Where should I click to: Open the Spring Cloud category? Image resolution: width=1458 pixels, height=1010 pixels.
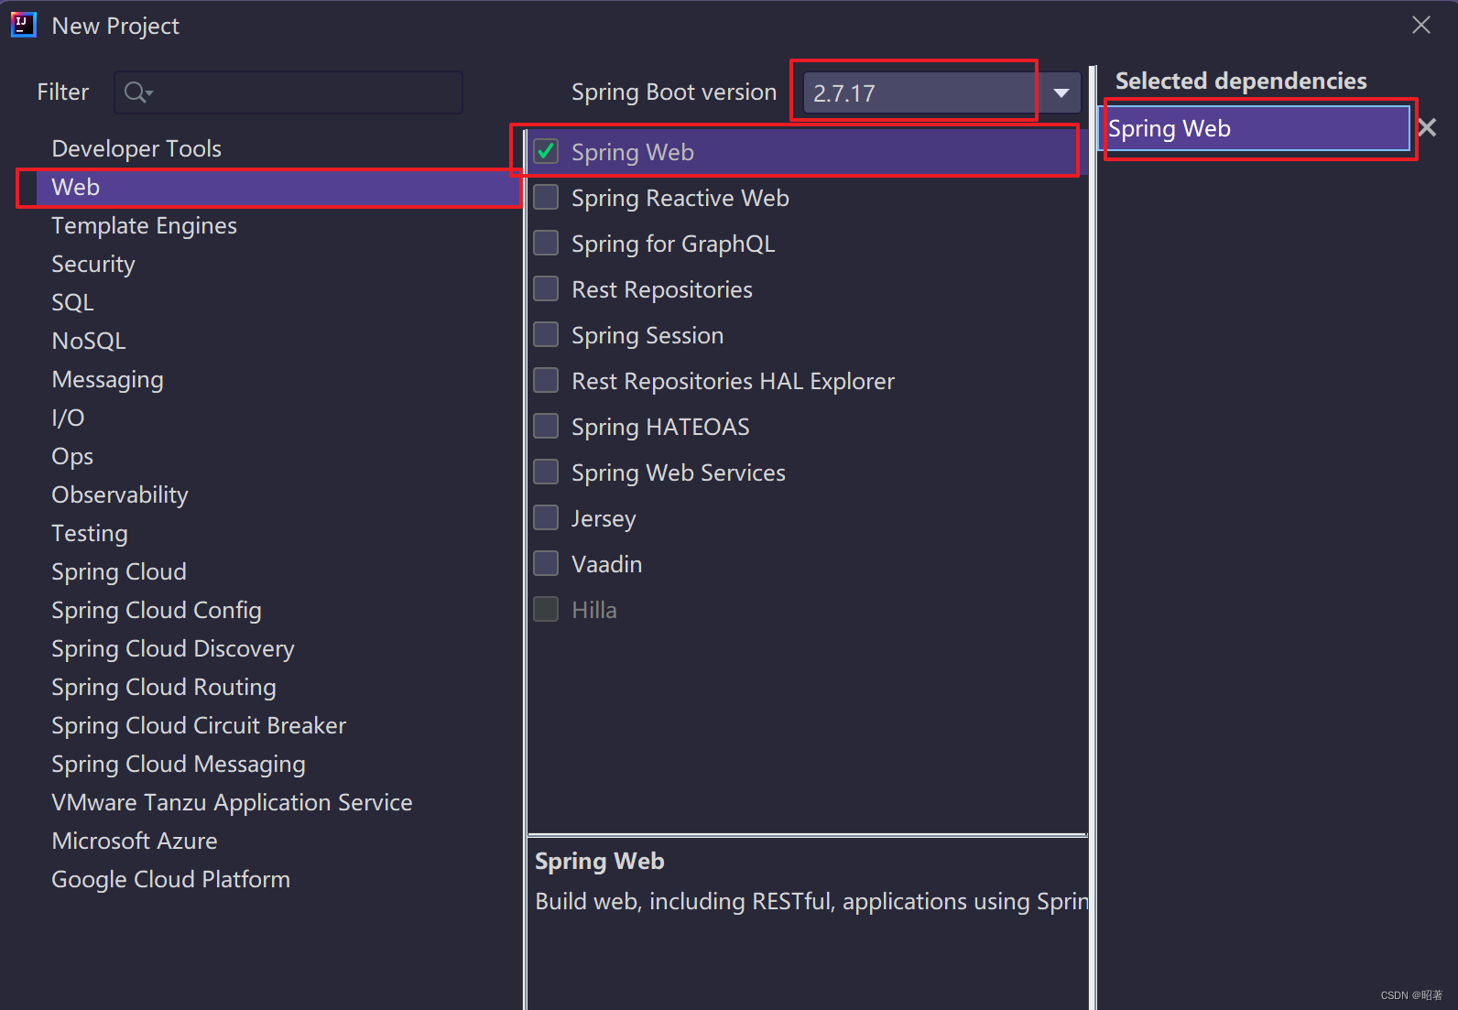point(119,571)
